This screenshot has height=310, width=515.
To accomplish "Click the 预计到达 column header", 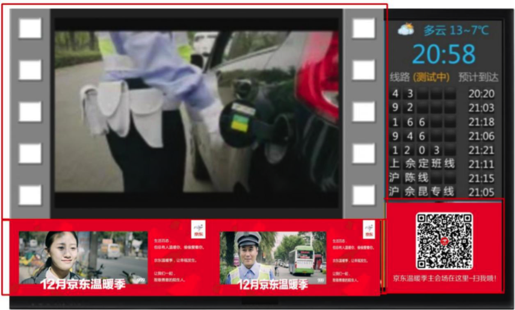I will click(x=478, y=77).
